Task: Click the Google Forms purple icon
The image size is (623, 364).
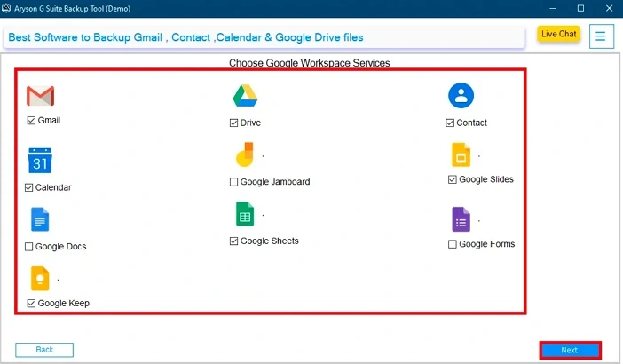Action: tap(460, 218)
